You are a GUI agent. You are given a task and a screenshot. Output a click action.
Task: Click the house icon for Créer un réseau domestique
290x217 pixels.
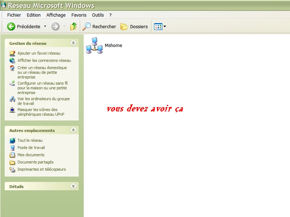click(12, 68)
